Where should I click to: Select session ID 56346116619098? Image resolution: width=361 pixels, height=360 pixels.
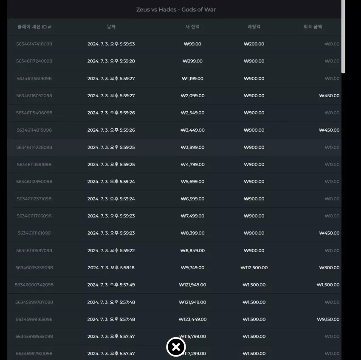34,79
